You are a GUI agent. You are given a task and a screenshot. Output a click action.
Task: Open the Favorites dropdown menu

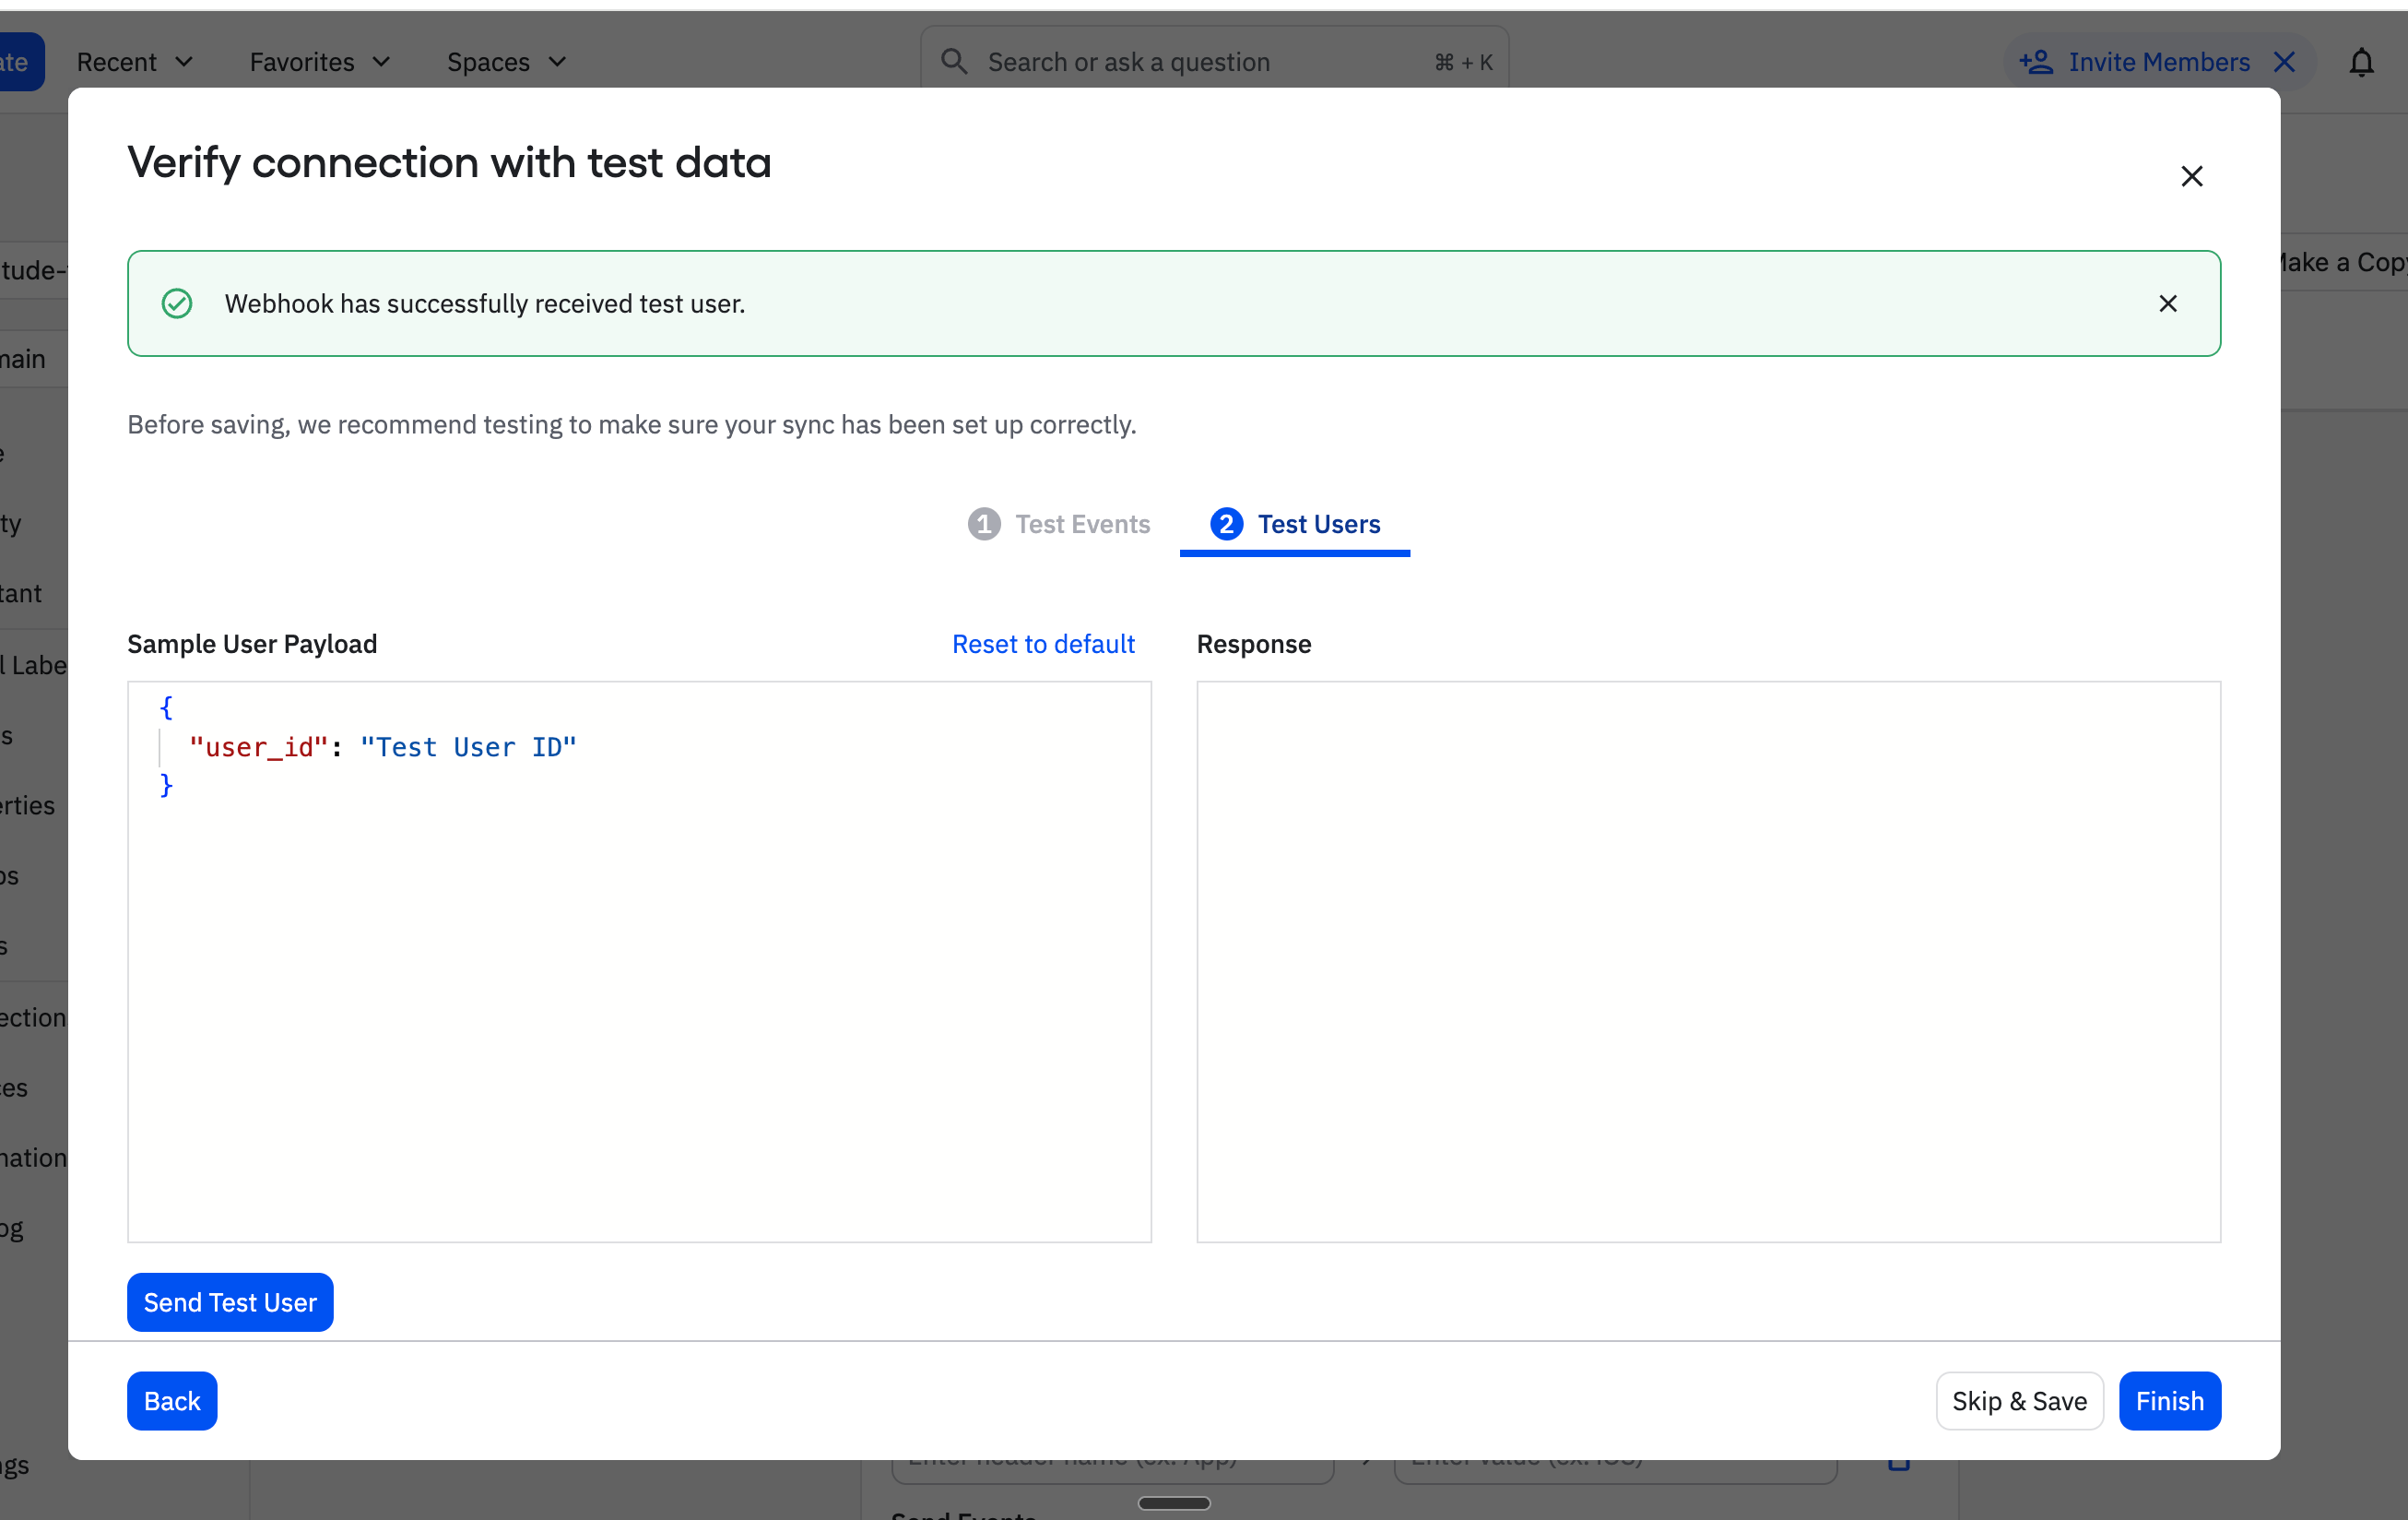(x=320, y=62)
